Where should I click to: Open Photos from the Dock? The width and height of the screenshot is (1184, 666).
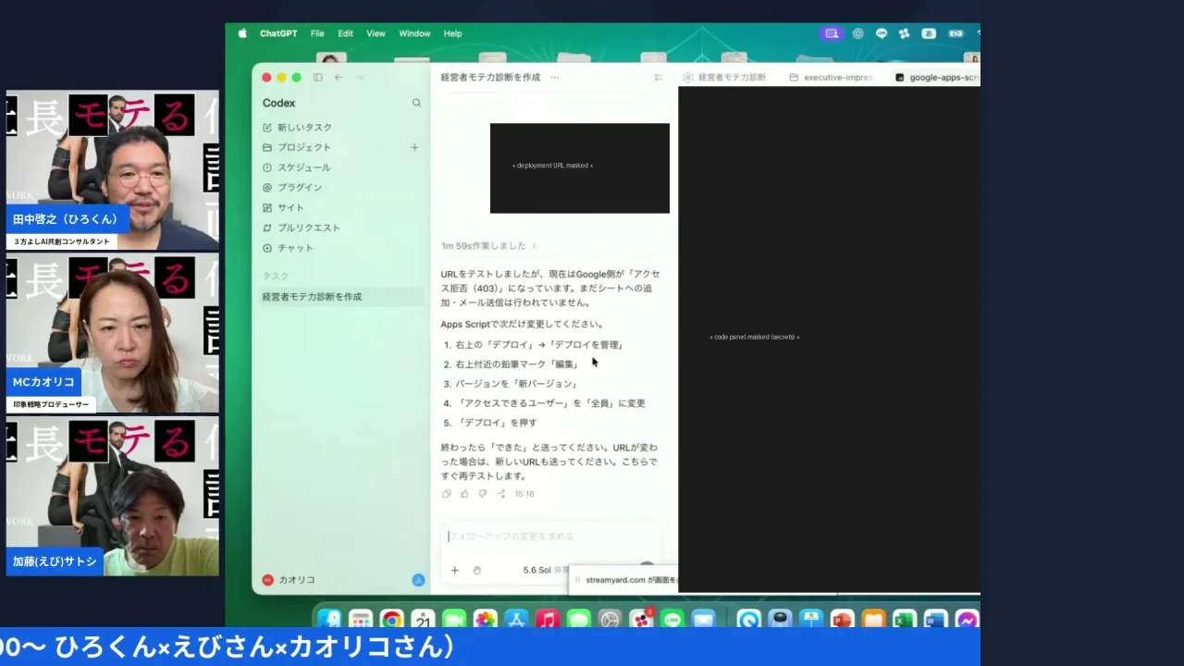pyautogui.click(x=486, y=619)
